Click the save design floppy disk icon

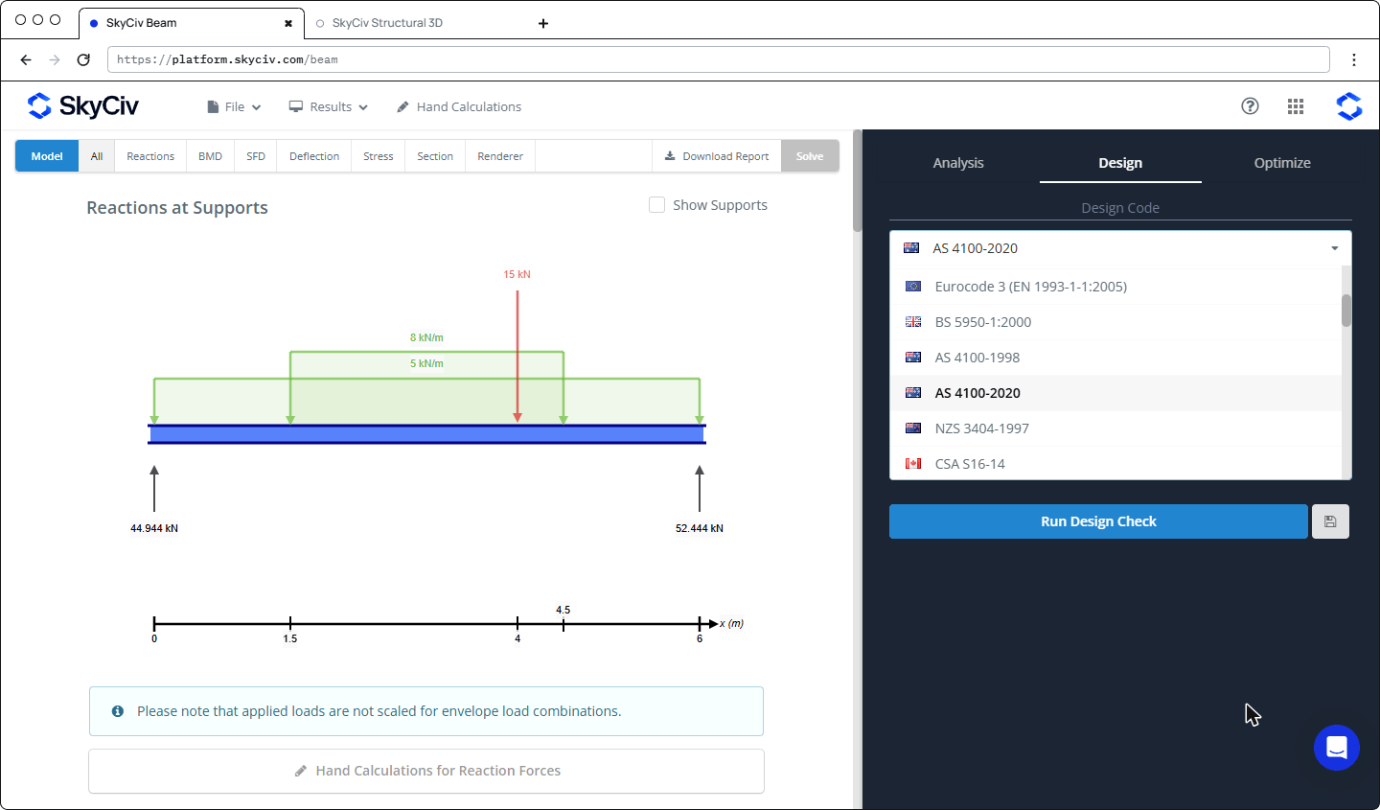click(x=1330, y=521)
